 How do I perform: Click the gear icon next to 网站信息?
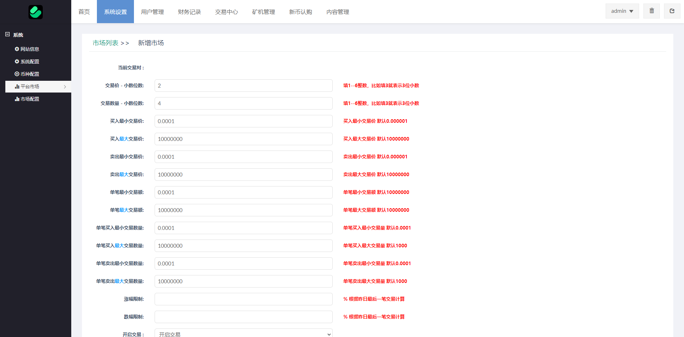pos(17,49)
